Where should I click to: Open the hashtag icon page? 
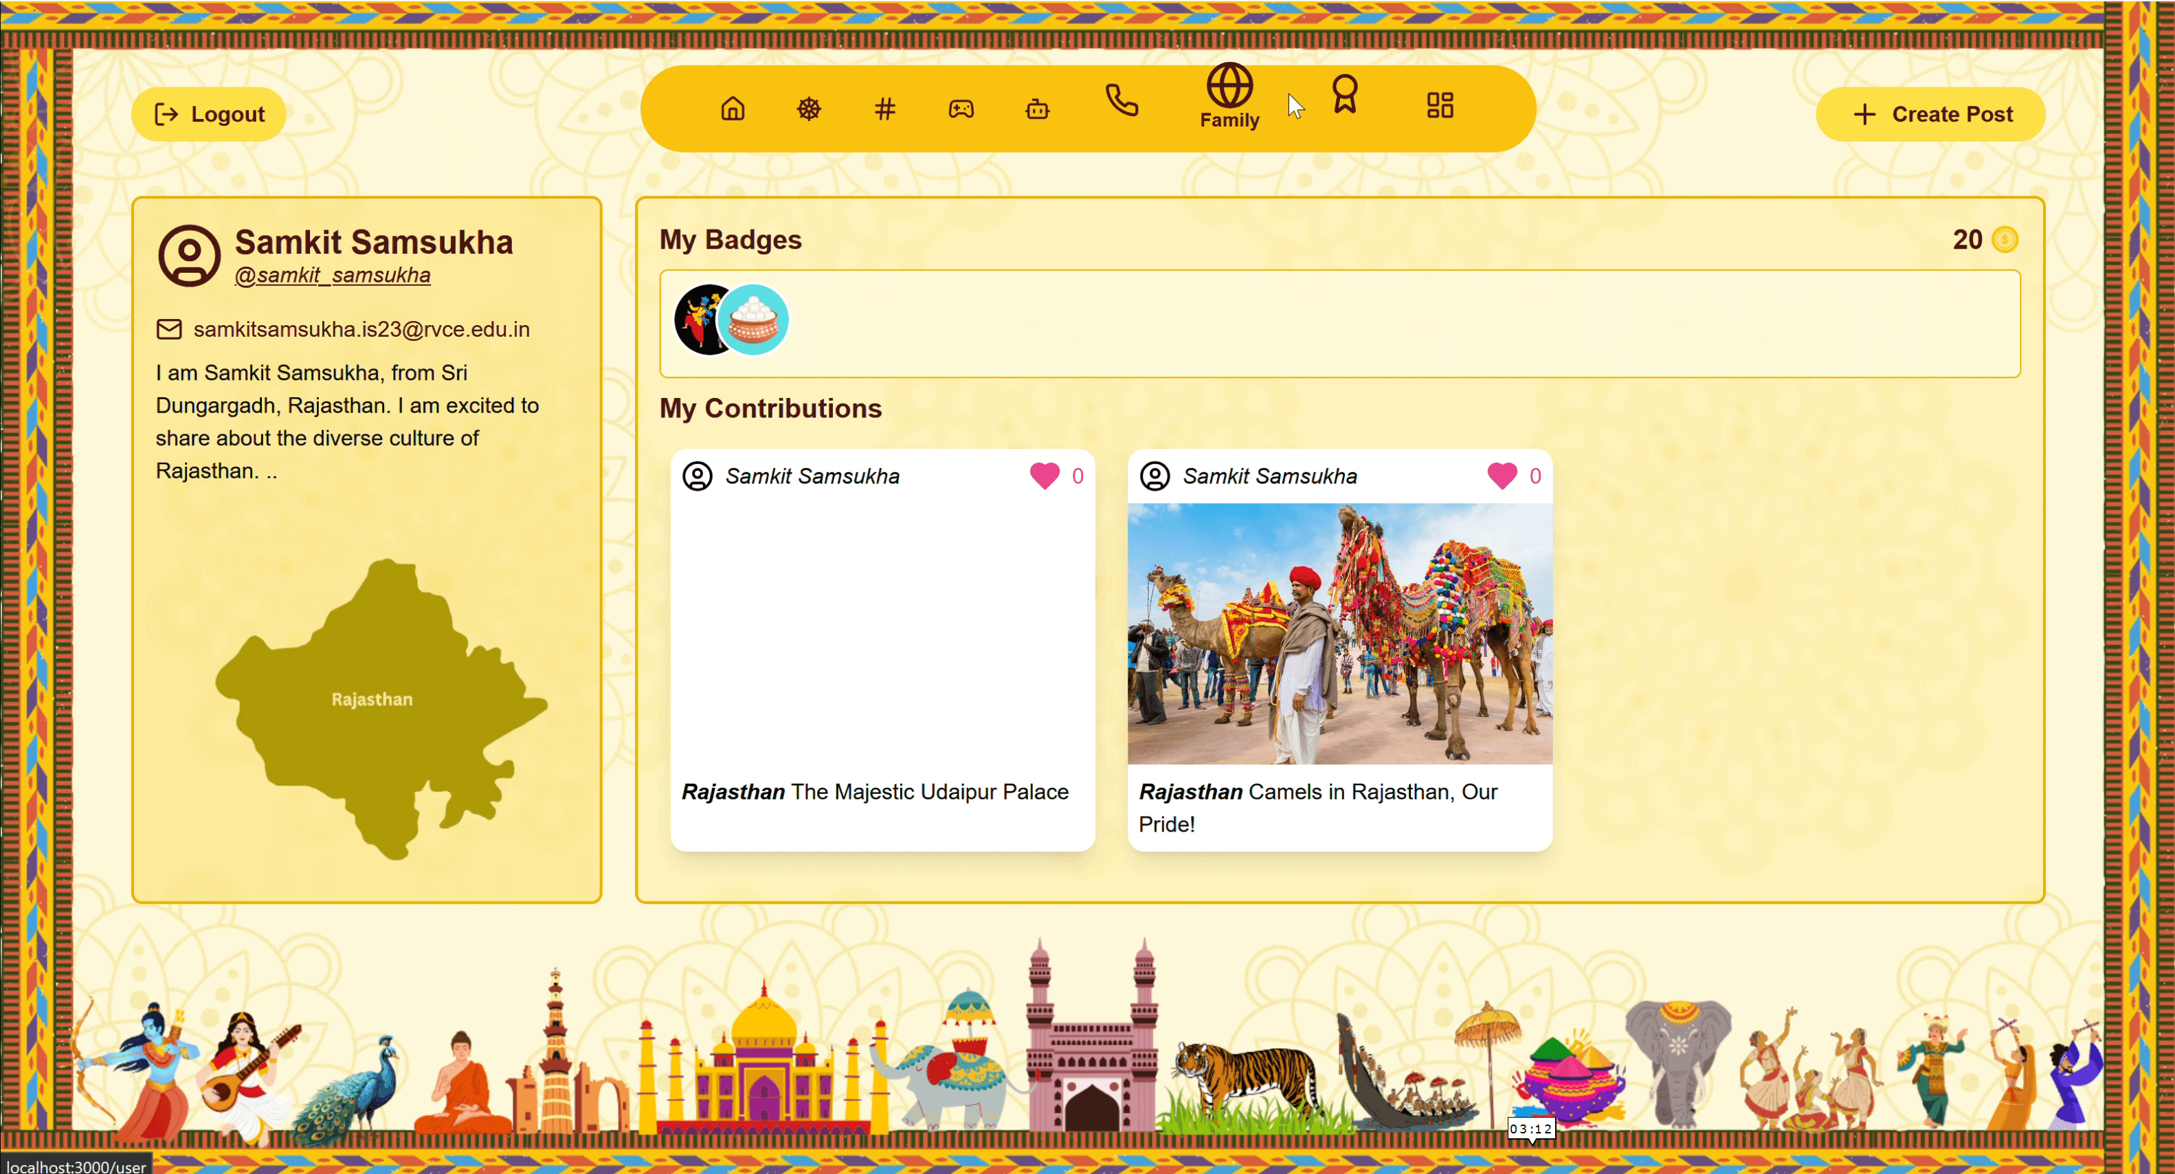point(884,109)
